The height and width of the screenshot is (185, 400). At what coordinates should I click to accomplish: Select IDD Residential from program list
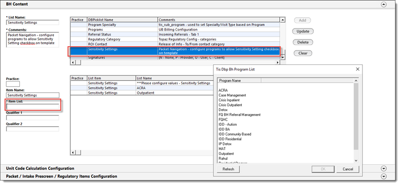coord(230,139)
